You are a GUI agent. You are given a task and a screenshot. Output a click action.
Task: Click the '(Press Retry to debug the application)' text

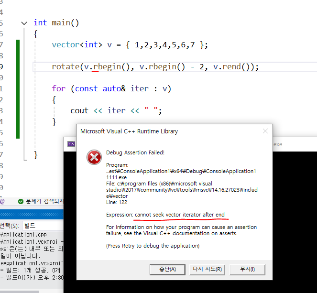point(153,246)
